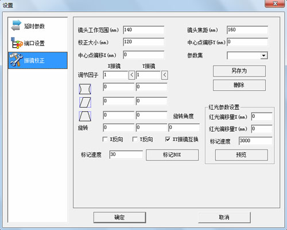The height and width of the screenshot is (230, 287).
Task: Select the 延时参数 arrows icon
Action: click(x=16, y=25)
